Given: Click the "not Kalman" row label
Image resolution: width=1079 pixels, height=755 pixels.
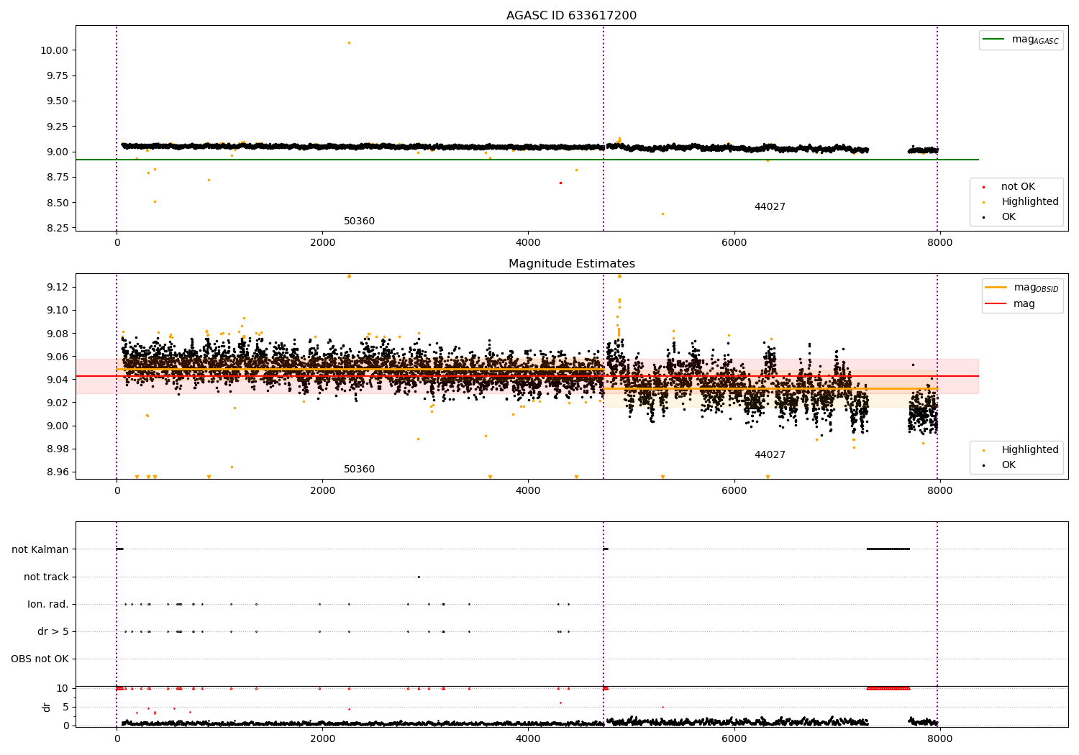Looking at the screenshot, I should coord(40,550).
